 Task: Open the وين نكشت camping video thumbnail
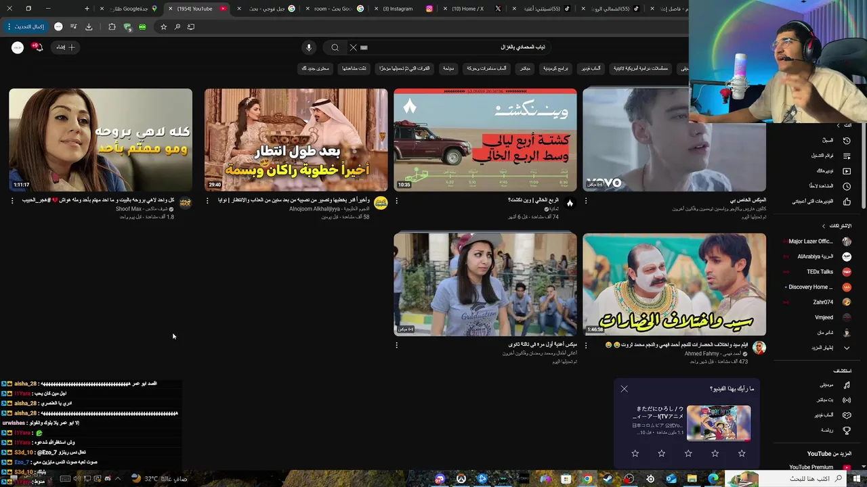(485, 140)
